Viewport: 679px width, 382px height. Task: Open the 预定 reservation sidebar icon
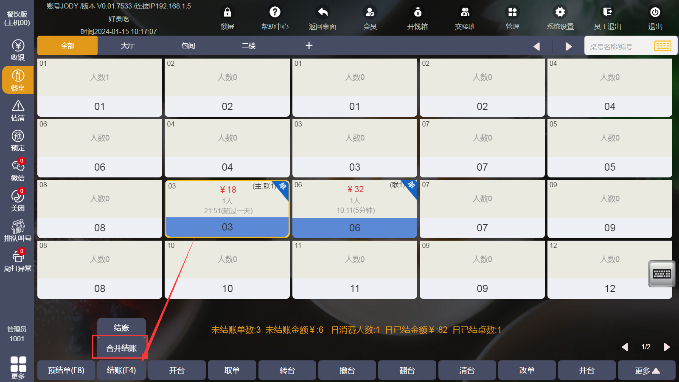coord(17,140)
